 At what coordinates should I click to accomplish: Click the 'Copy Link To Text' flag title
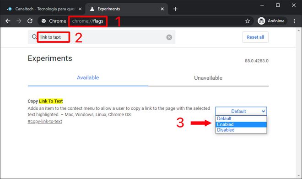coord(45,101)
